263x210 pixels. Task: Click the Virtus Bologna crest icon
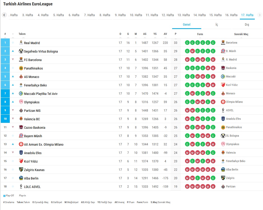point(21,51)
